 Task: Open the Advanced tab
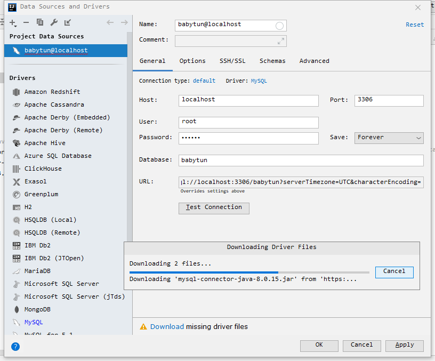pyautogui.click(x=315, y=61)
